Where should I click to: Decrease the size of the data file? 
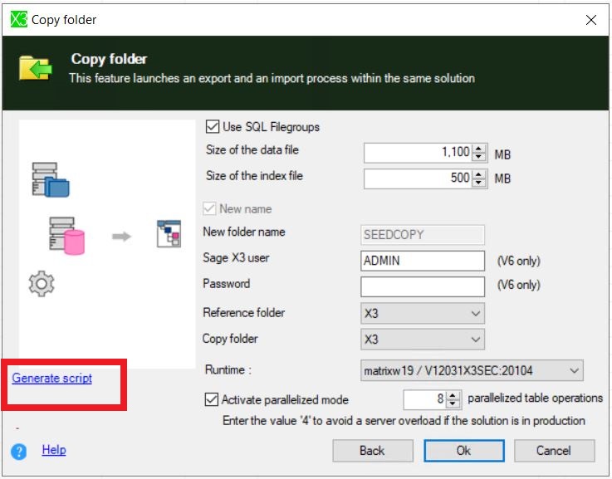478,156
